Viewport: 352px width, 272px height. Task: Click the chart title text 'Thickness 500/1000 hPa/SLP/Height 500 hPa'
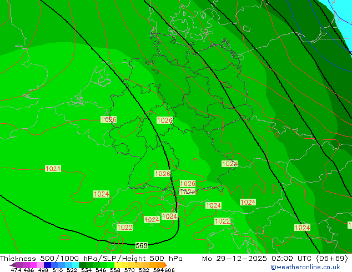pos(91,259)
